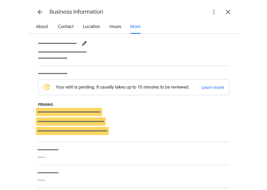
Task: Click the 'Your edit is pending' message
Action: pos(122,87)
